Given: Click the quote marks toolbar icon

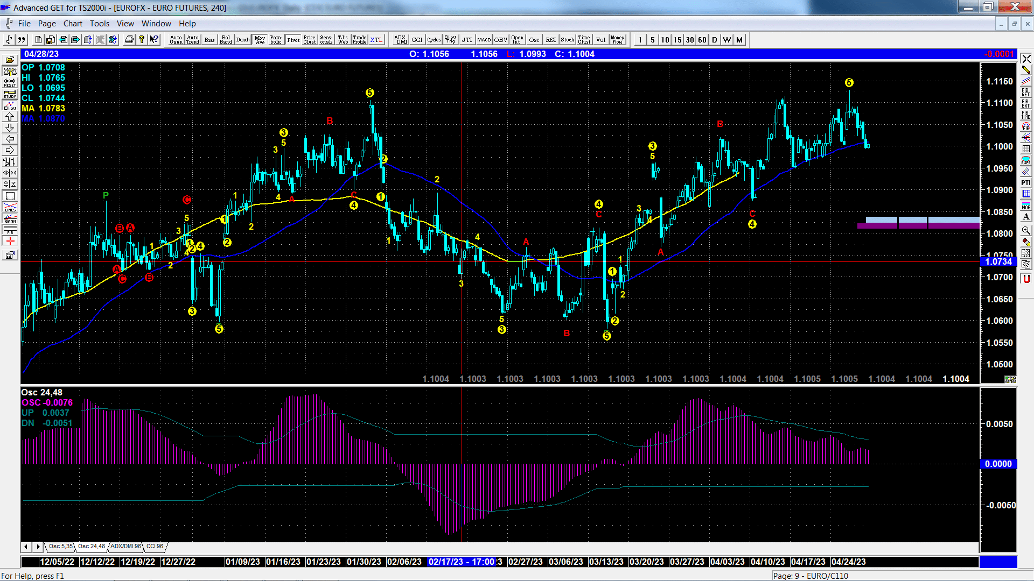Looking at the screenshot, I should pos(22,39).
